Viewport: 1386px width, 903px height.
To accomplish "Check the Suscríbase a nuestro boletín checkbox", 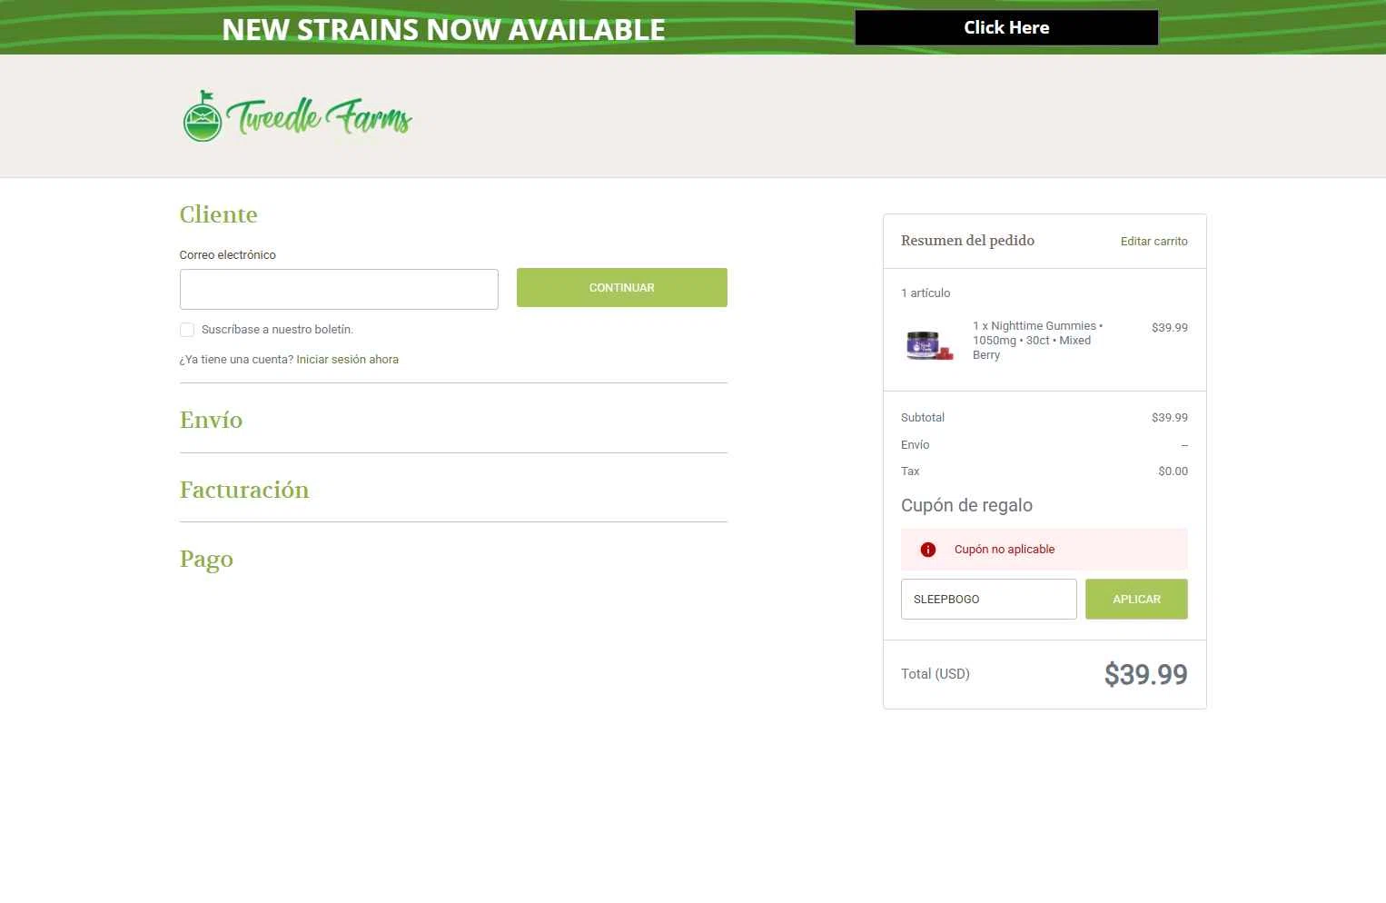I will pos(187,330).
